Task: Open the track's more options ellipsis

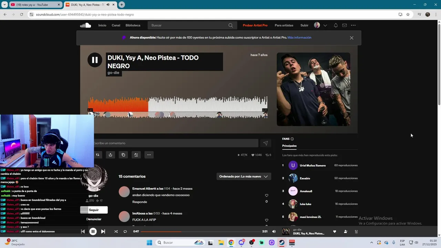Action: pyautogui.click(x=149, y=155)
